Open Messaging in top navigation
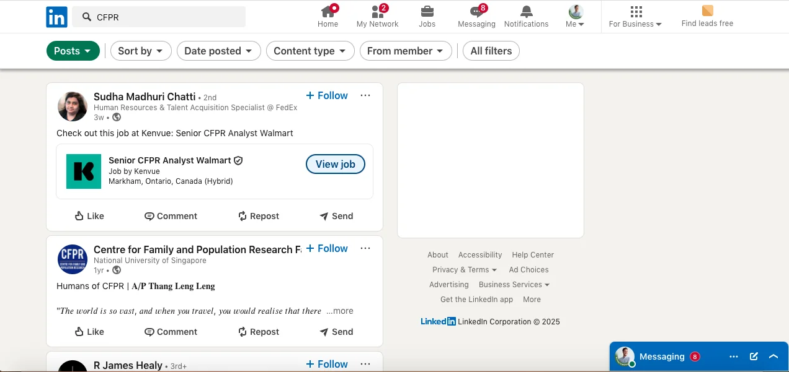789x372 pixels. 476,17
